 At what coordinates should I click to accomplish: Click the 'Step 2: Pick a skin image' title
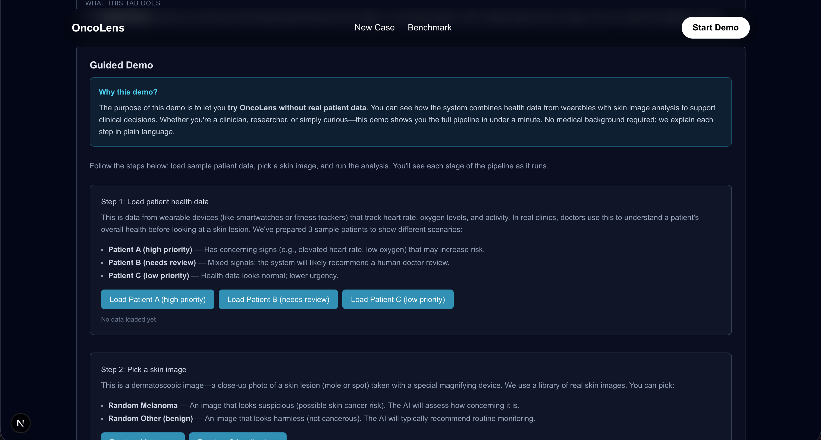(x=143, y=369)
